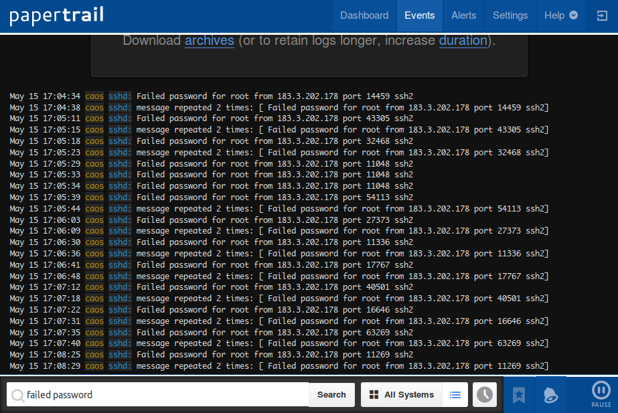Viewport: 618px width, 413px height.
Task: Open the clock time-seek icon
Action: (x=485, y=395)
